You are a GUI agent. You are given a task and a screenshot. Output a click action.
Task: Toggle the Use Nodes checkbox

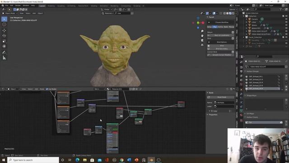tap(47, 89)
